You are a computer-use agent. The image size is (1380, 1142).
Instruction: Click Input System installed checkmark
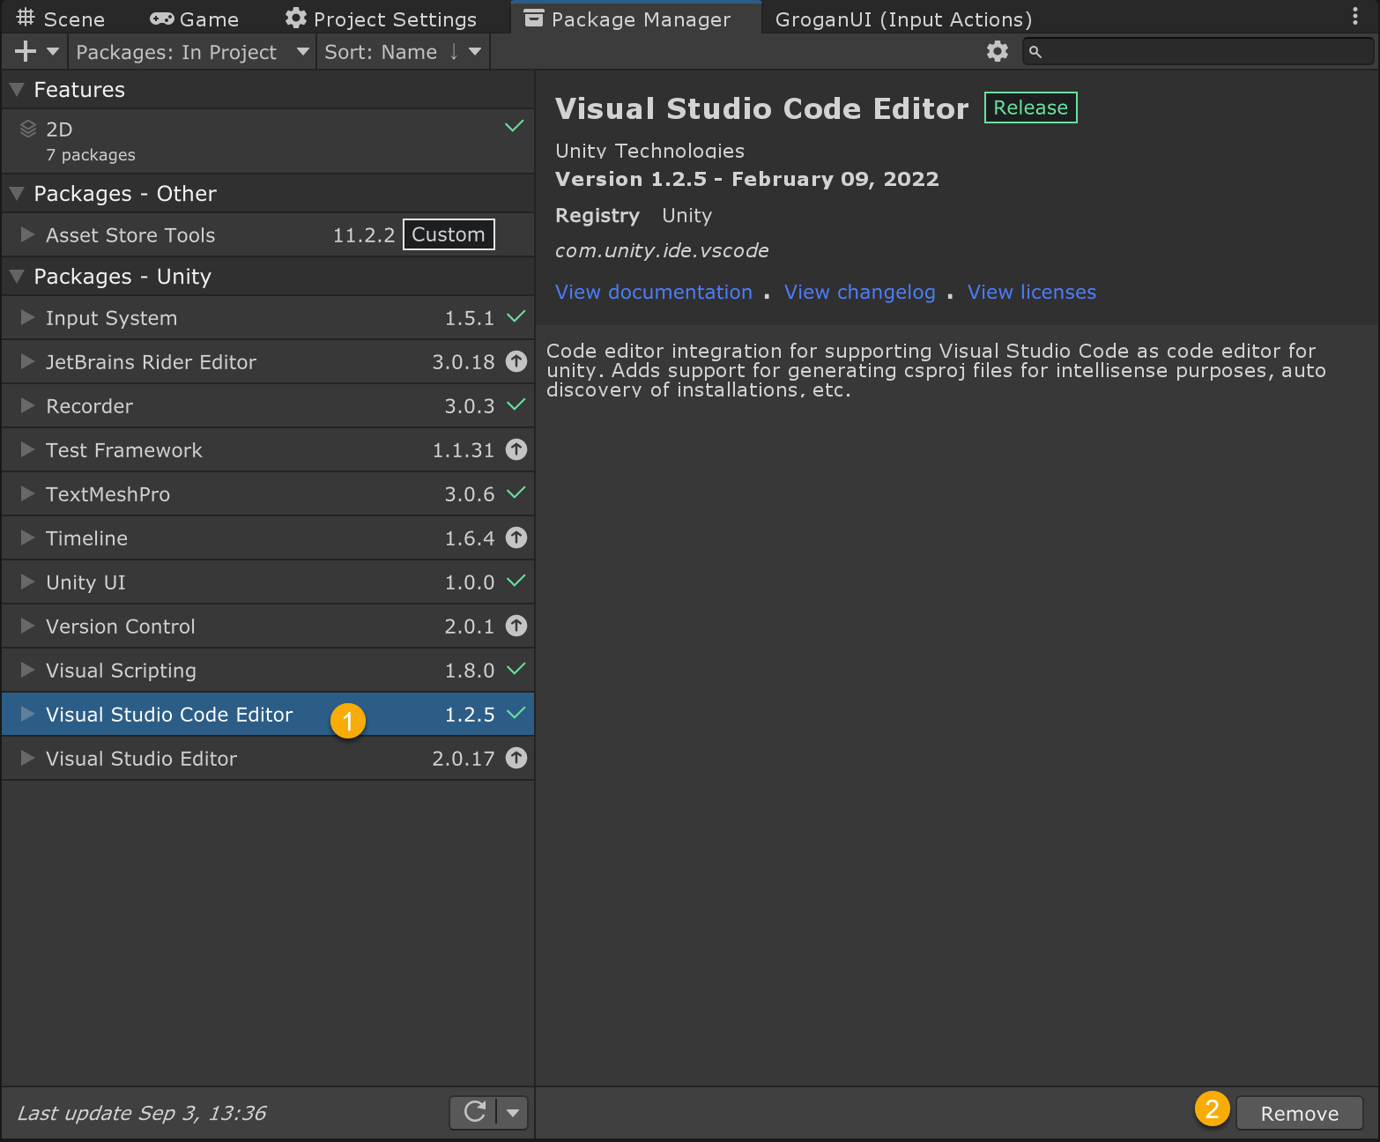click(x=516, y=316)
